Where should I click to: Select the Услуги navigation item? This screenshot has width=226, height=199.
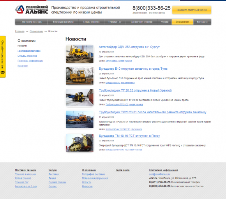click(x=164, y=22)
